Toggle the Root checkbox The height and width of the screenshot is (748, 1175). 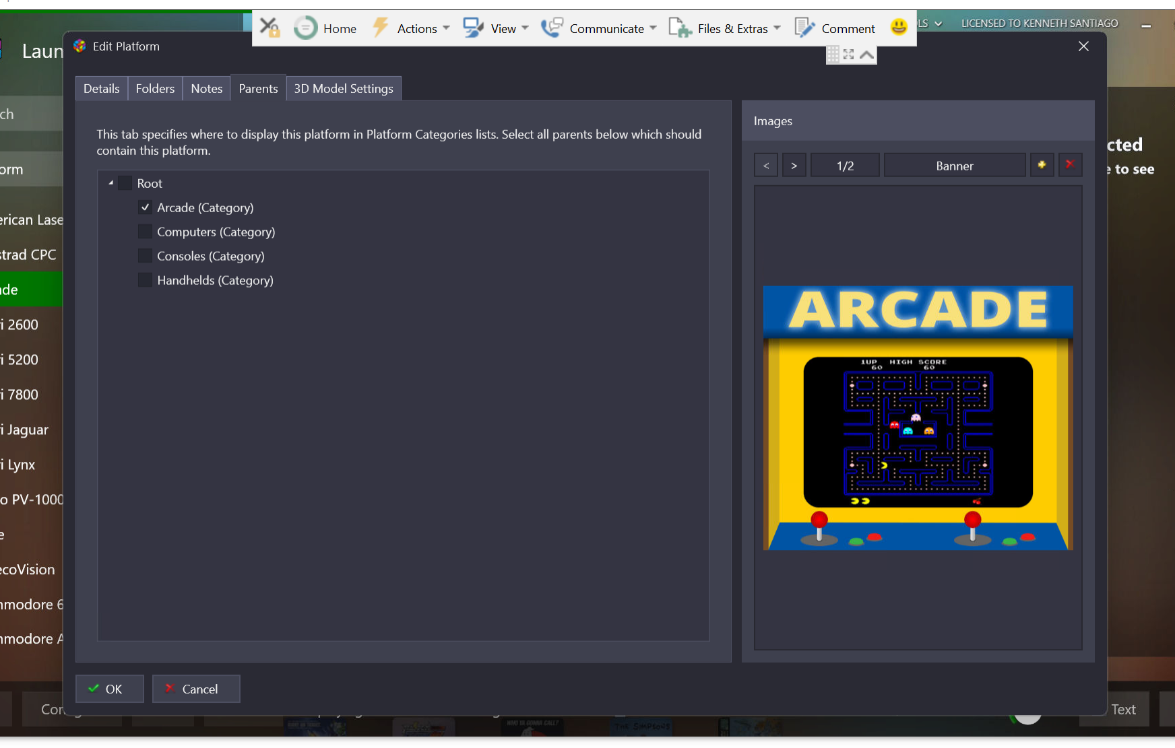point(125,183)
